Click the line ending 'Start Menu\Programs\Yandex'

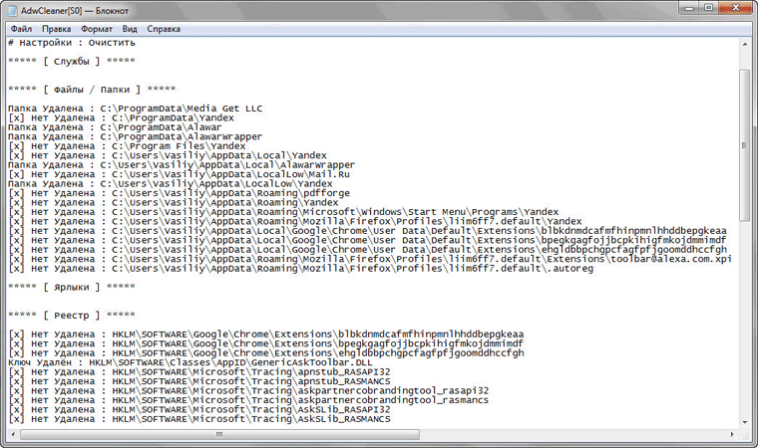pos(283,212)
